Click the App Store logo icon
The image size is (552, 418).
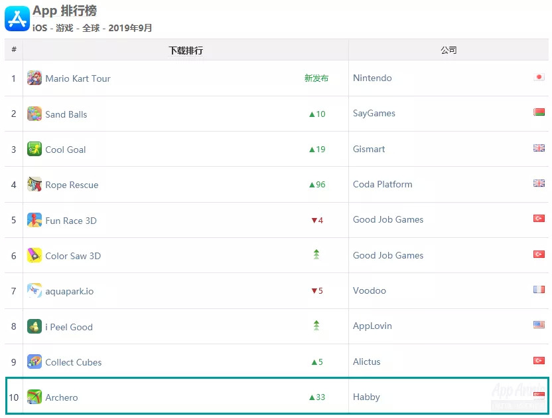(x=17, y=18)
